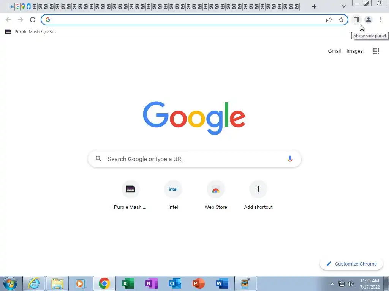Launch OneNote from the taskbar
The height and width of the screenshot is (291, 389).
pos(151,283)
